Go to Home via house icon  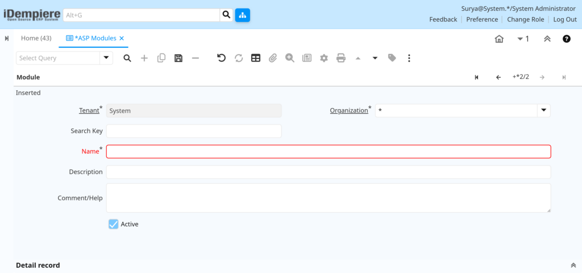tap(499, 39)
